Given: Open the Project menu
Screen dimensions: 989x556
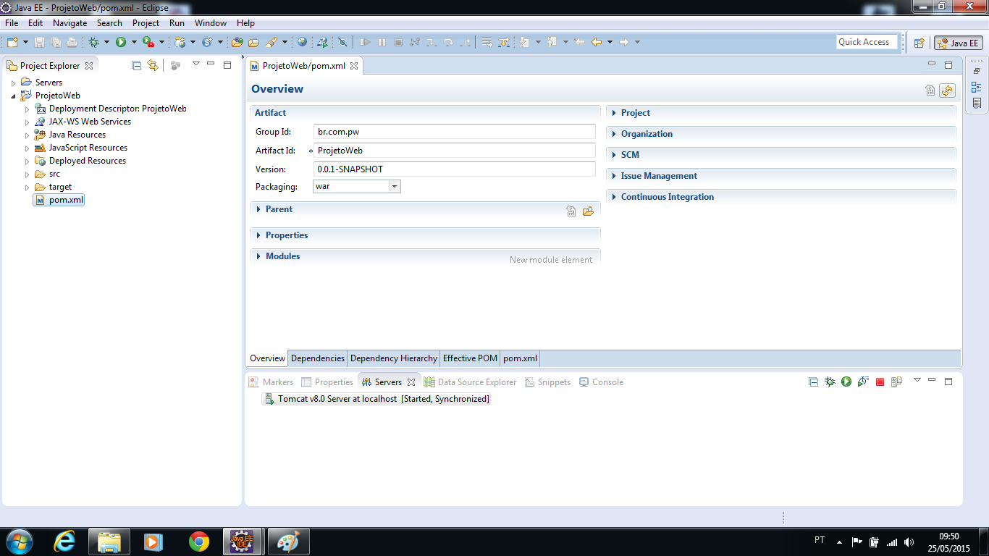Looking at the screenshot, I should 146,23.
